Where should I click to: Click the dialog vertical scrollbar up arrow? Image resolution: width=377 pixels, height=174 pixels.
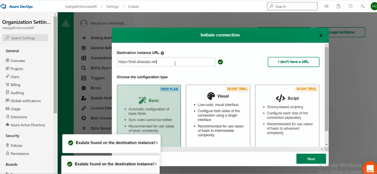point(327,45)
